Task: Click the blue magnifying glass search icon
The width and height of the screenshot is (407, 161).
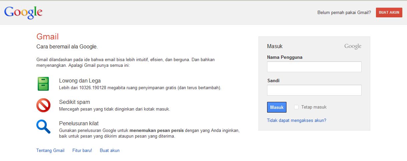Action: (x=43, y=127)
